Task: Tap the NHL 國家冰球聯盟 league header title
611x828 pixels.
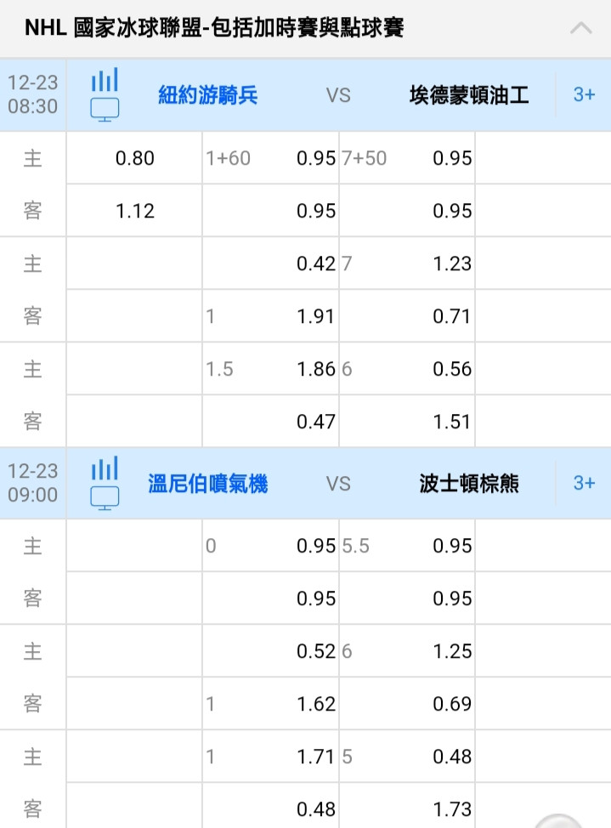Action: click(214, 28)
